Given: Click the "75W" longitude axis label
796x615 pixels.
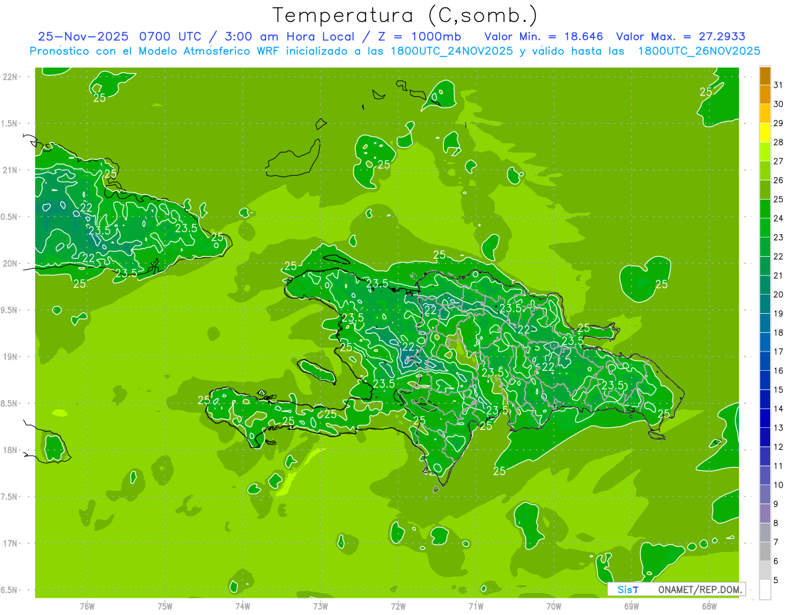Looking at the screenshot, I should click(165, 606).
